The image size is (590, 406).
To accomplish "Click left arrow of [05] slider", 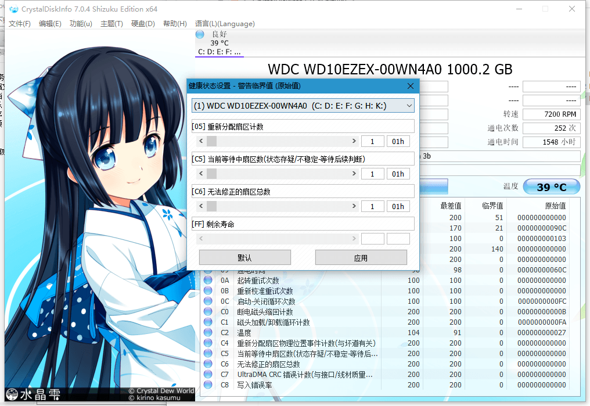I will click(x=202, y=141).
